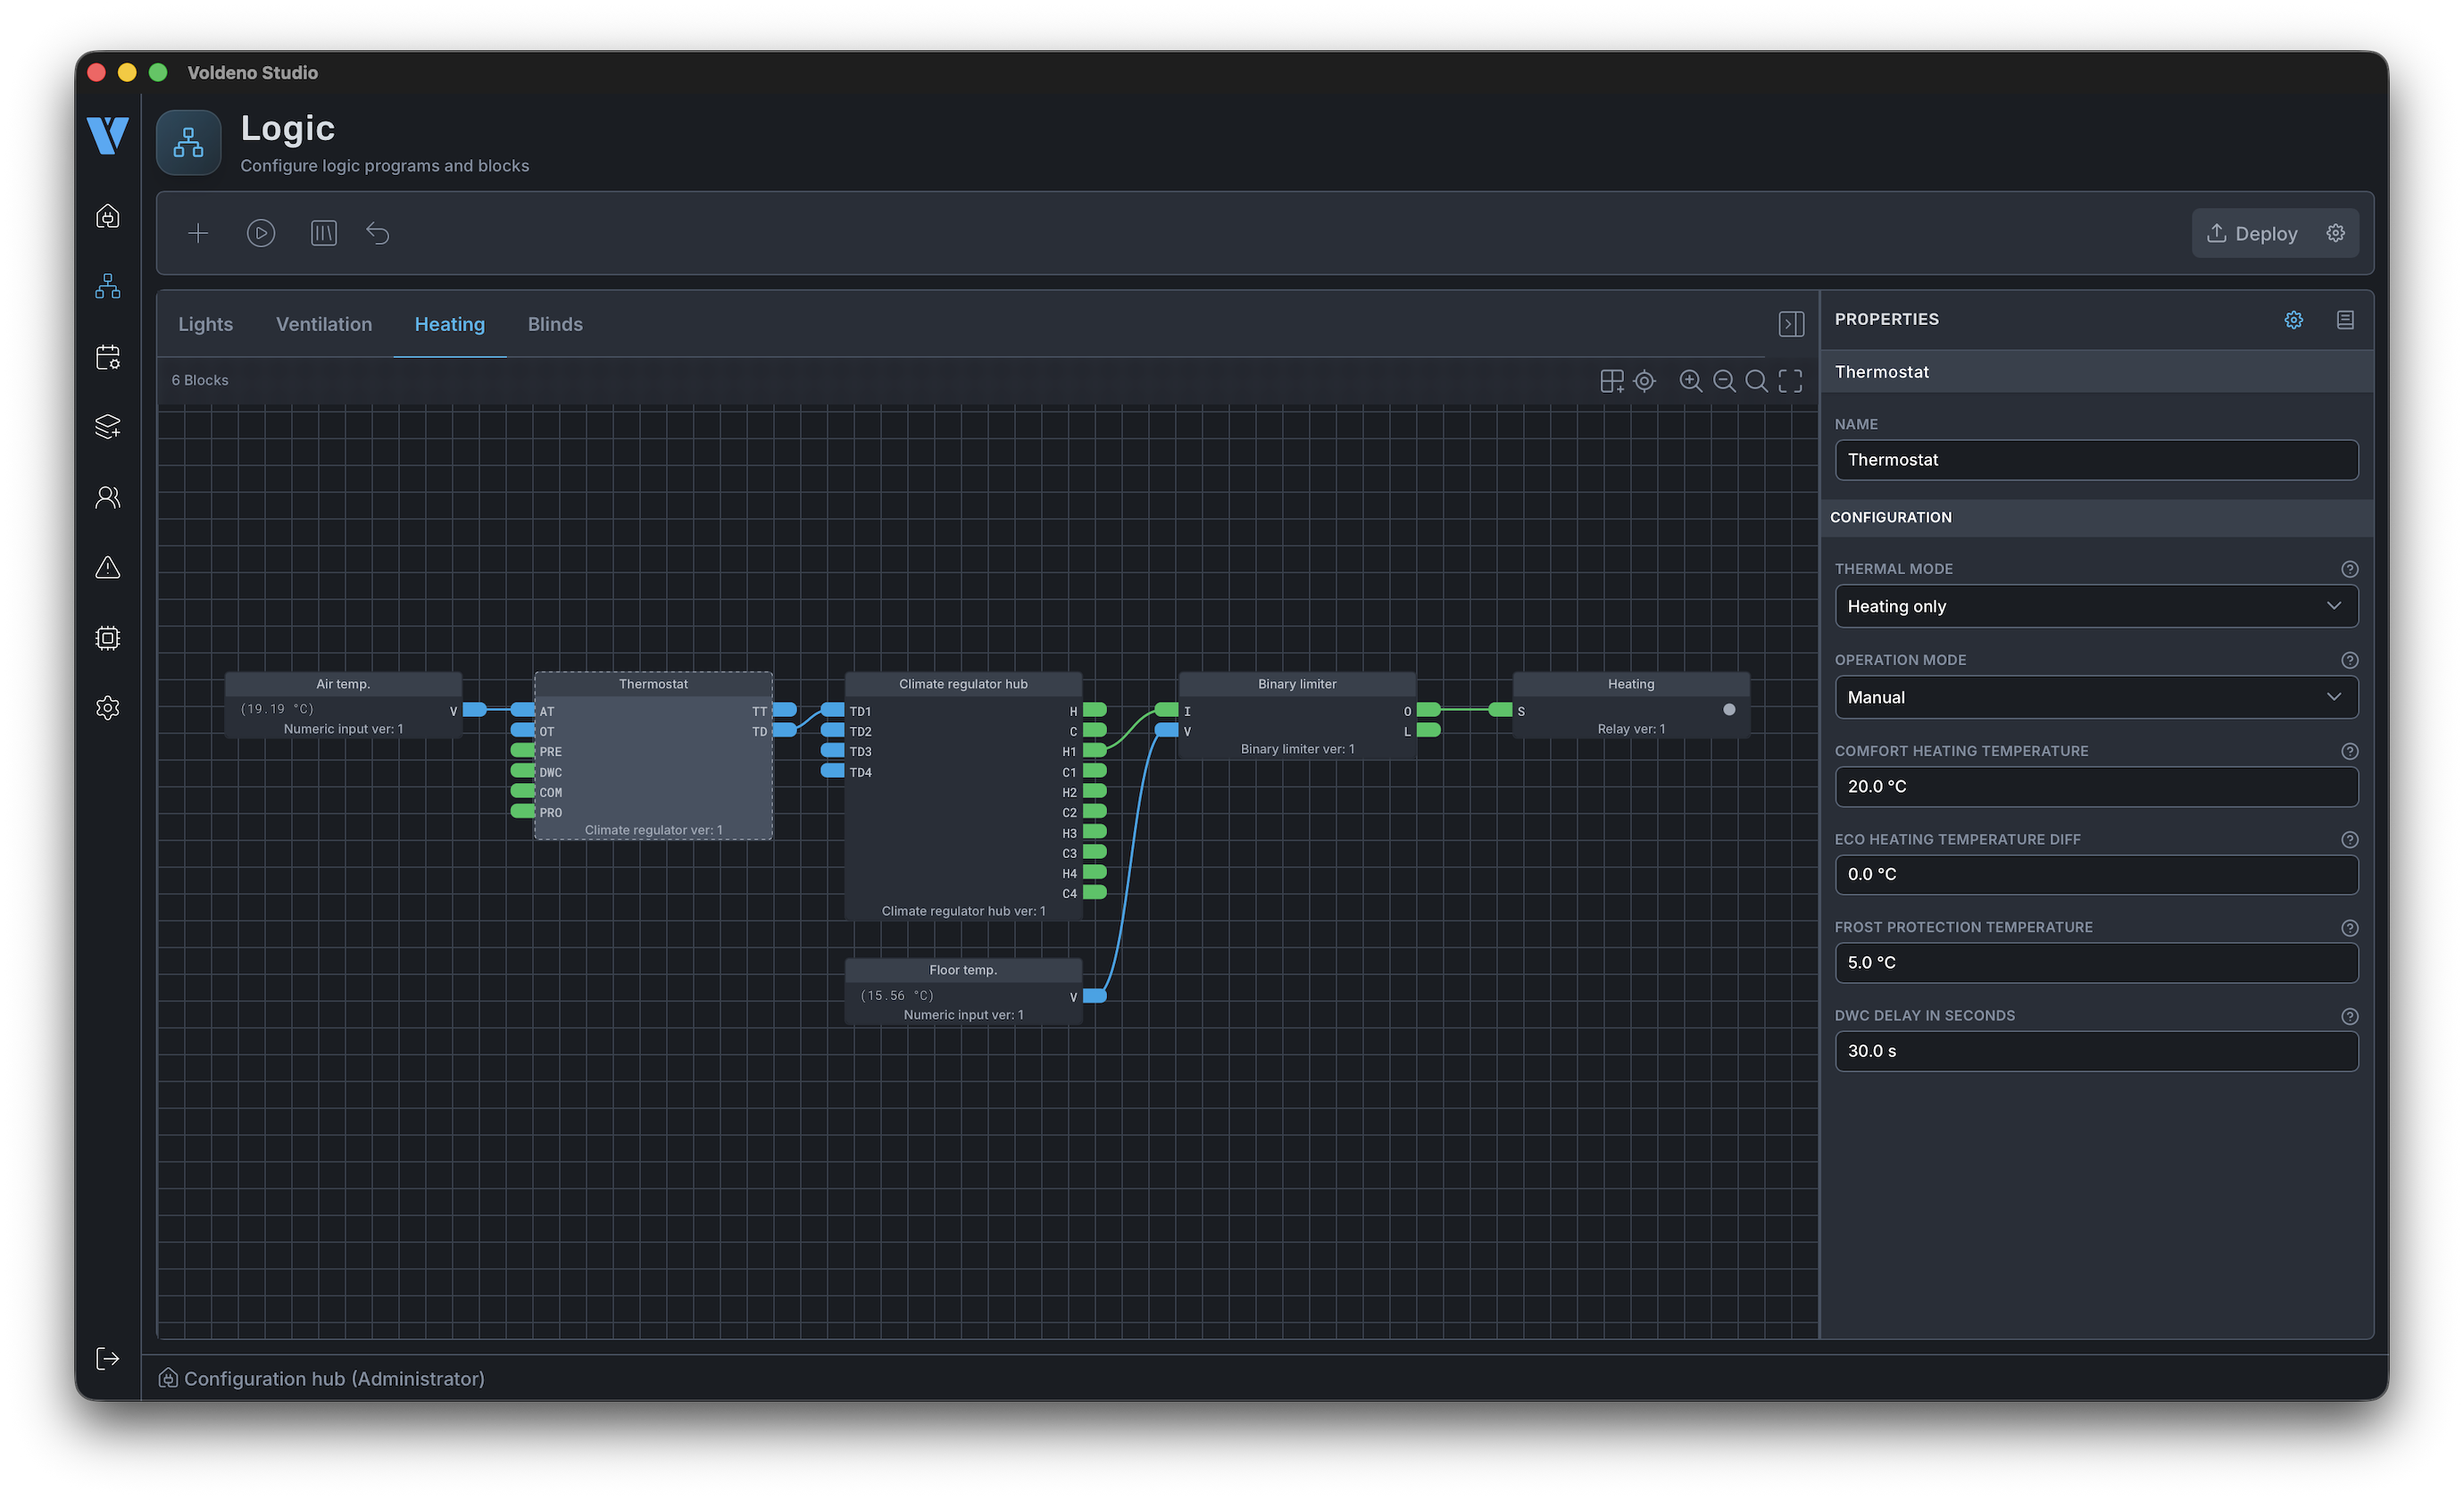This screenshot has height=1500, width=2464.
Task: Open the block library icon next to Run
Action: tap(324, 233)
